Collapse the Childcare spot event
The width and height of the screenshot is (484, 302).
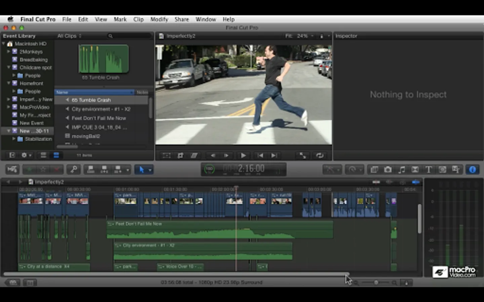point(9,67)
